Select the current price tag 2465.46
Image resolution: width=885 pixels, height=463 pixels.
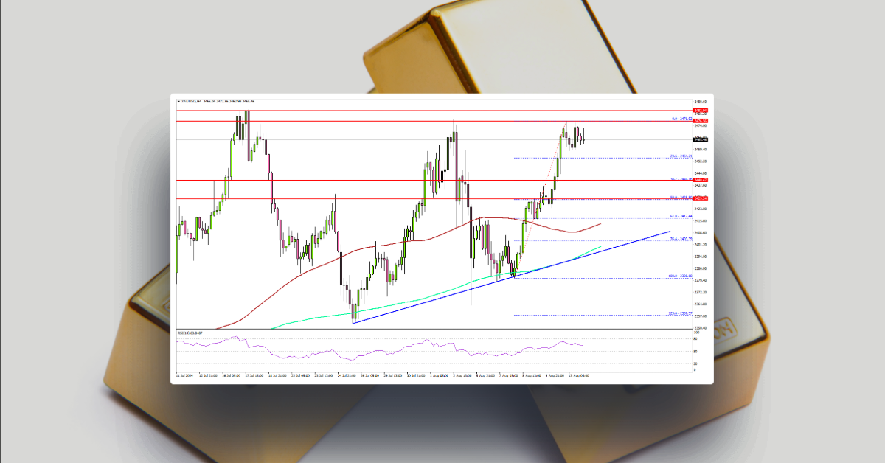(x=699, y=139)
